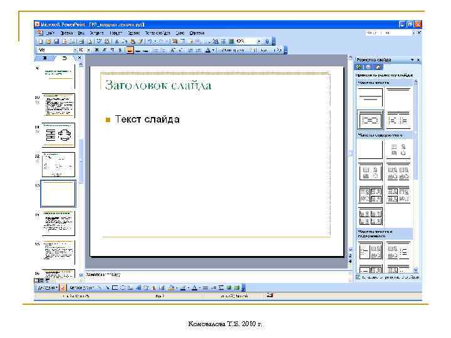Select slide 11 thumbnail with the diagram
The height and width of the screenshot is (338, 451).
(x=58, y=135)
